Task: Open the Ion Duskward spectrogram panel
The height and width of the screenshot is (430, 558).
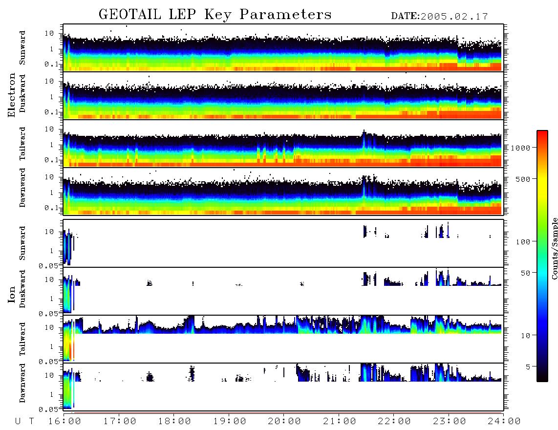Action: [x=283, y=291]
